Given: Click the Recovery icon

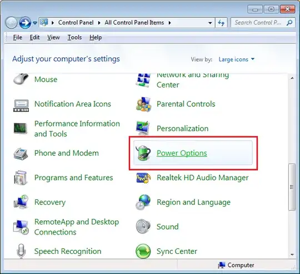Looking at the screenshot, I should click(x=21, y=202).
